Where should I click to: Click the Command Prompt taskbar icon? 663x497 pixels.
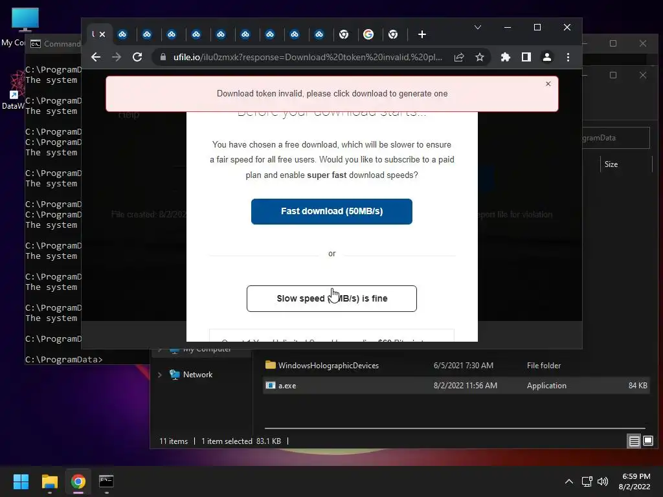coord(106,481)
